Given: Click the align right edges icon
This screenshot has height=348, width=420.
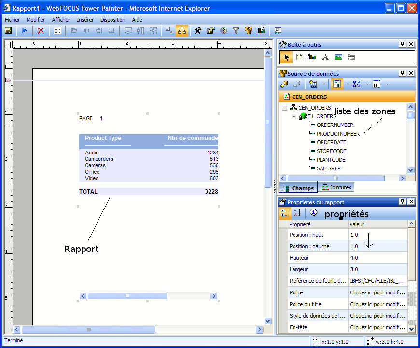Looking at the screenshot, I should coord(99,30).
